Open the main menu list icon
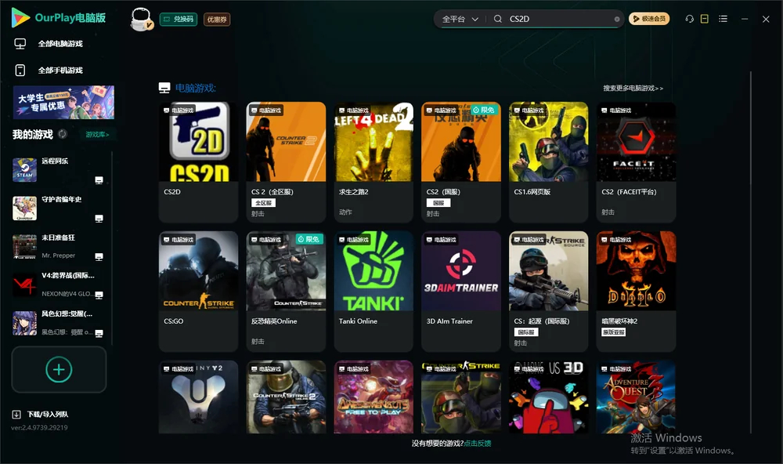Viewport: 783px width, 464px height. pyautogui.click(x=723, y=19)
